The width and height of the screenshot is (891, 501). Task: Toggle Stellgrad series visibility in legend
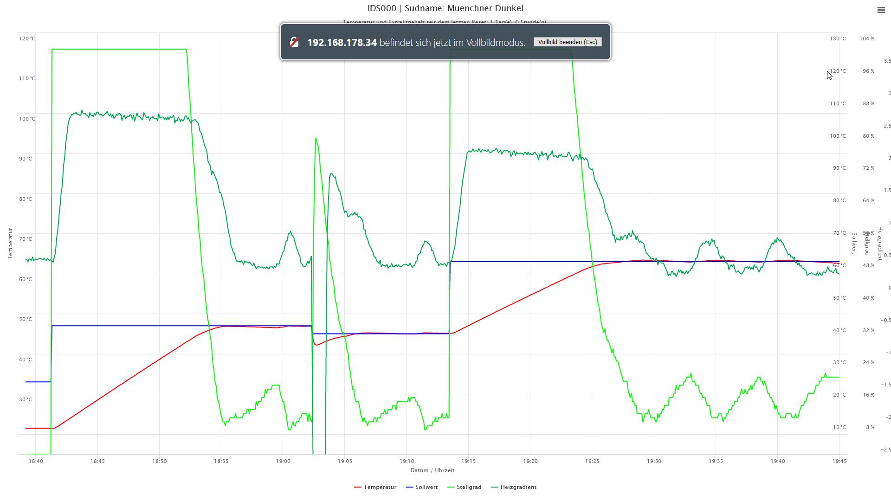[469, 487]
